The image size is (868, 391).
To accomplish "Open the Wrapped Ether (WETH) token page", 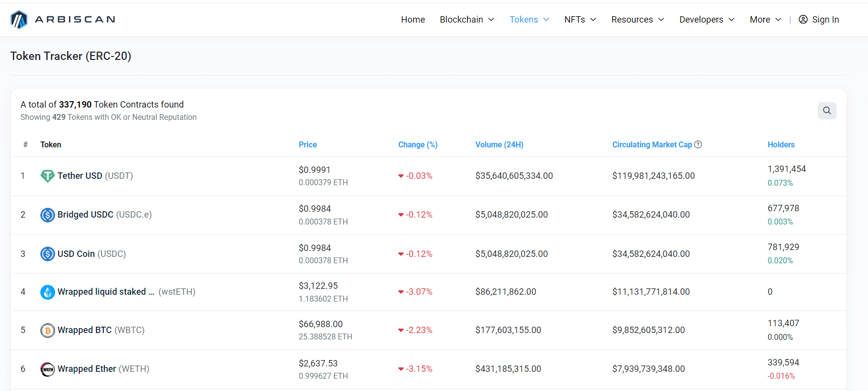I will point(103,369).
